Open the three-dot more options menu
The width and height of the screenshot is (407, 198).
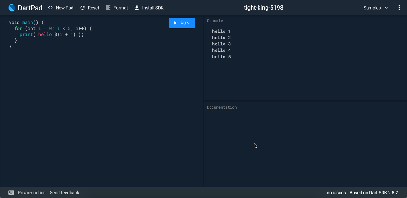coord(399,8)
